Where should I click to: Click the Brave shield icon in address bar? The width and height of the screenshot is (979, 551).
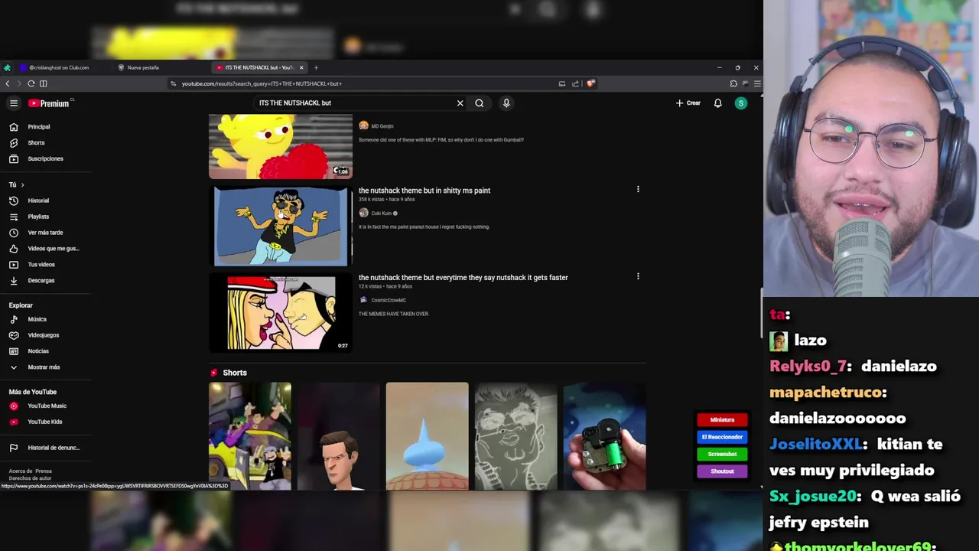590,83
